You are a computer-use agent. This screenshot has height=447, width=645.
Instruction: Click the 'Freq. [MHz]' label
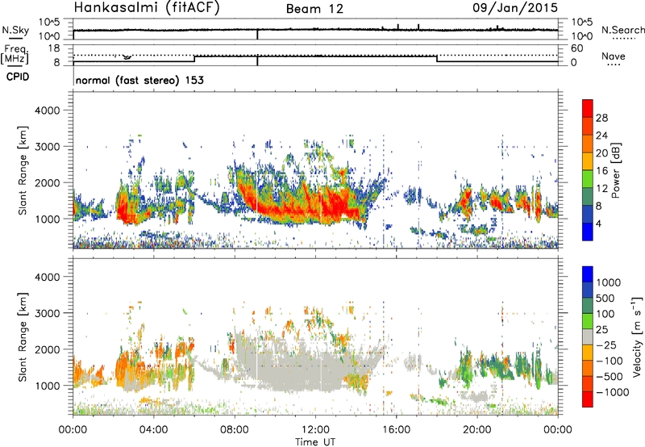coord(15,54)
